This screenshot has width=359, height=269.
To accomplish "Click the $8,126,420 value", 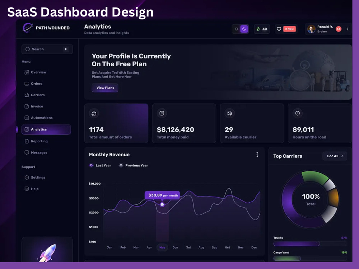I will coord(176,130).
